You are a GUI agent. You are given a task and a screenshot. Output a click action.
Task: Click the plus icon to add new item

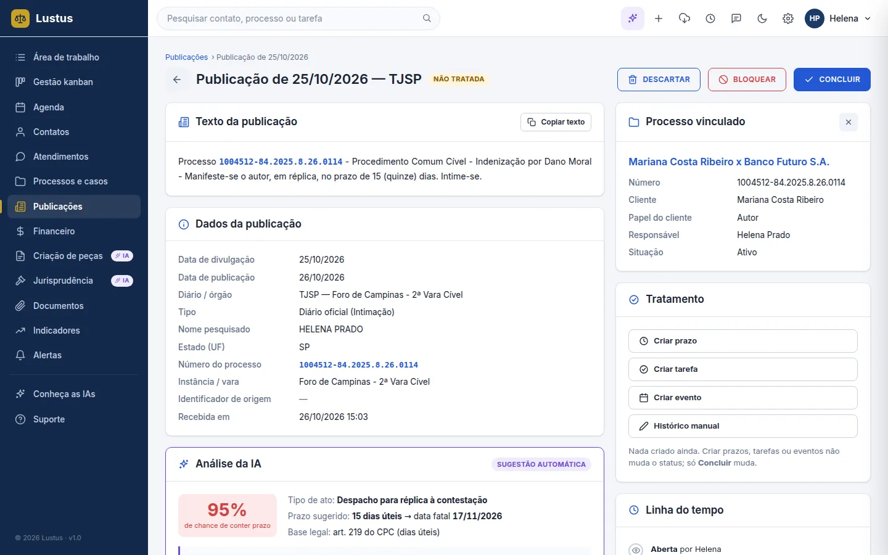[659, 18]
